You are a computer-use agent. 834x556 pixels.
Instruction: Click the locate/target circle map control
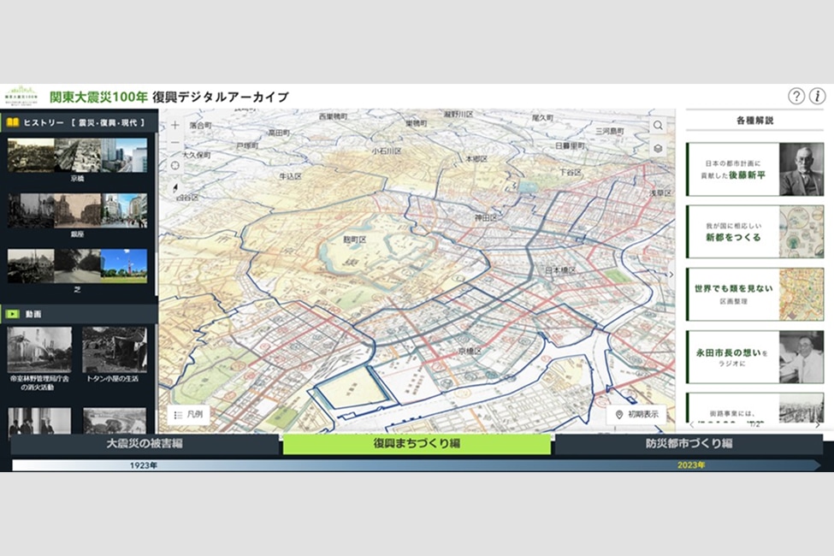point(175,165)
